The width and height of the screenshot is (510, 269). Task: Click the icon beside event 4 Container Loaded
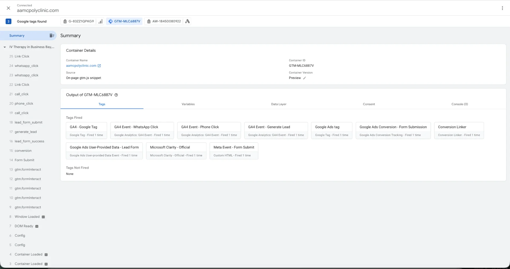pyautogui.click(x=46, y=255)
